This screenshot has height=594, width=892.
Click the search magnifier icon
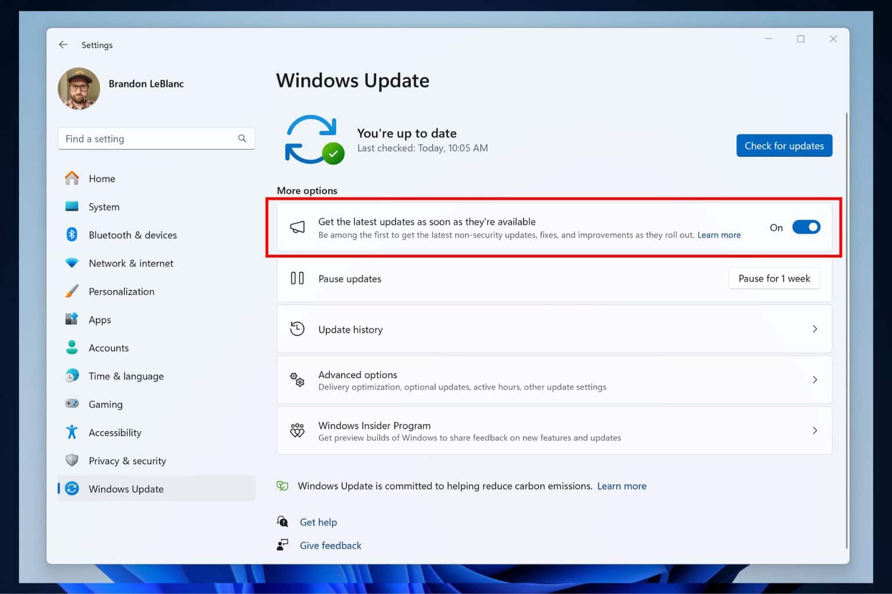pos(242,139)
